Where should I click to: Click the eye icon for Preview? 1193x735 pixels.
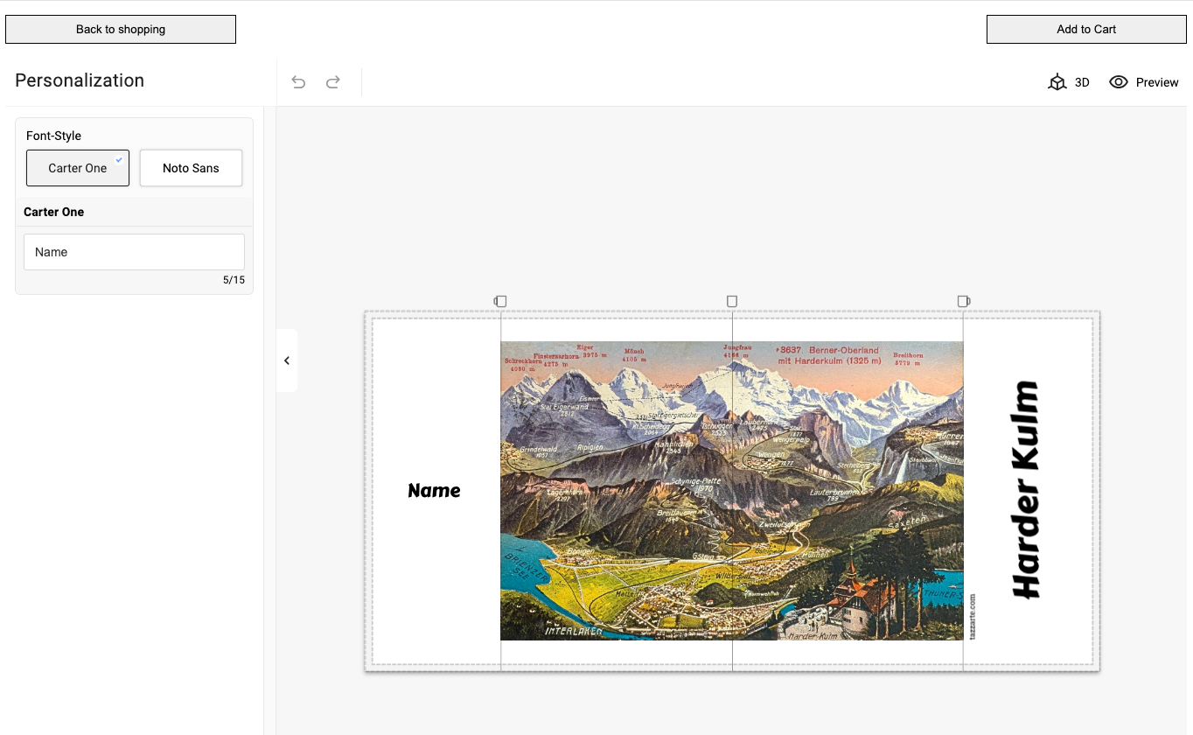pos(1118,82)
